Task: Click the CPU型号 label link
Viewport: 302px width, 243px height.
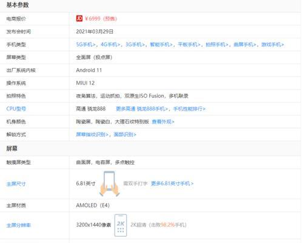Action: coord(16,109)
